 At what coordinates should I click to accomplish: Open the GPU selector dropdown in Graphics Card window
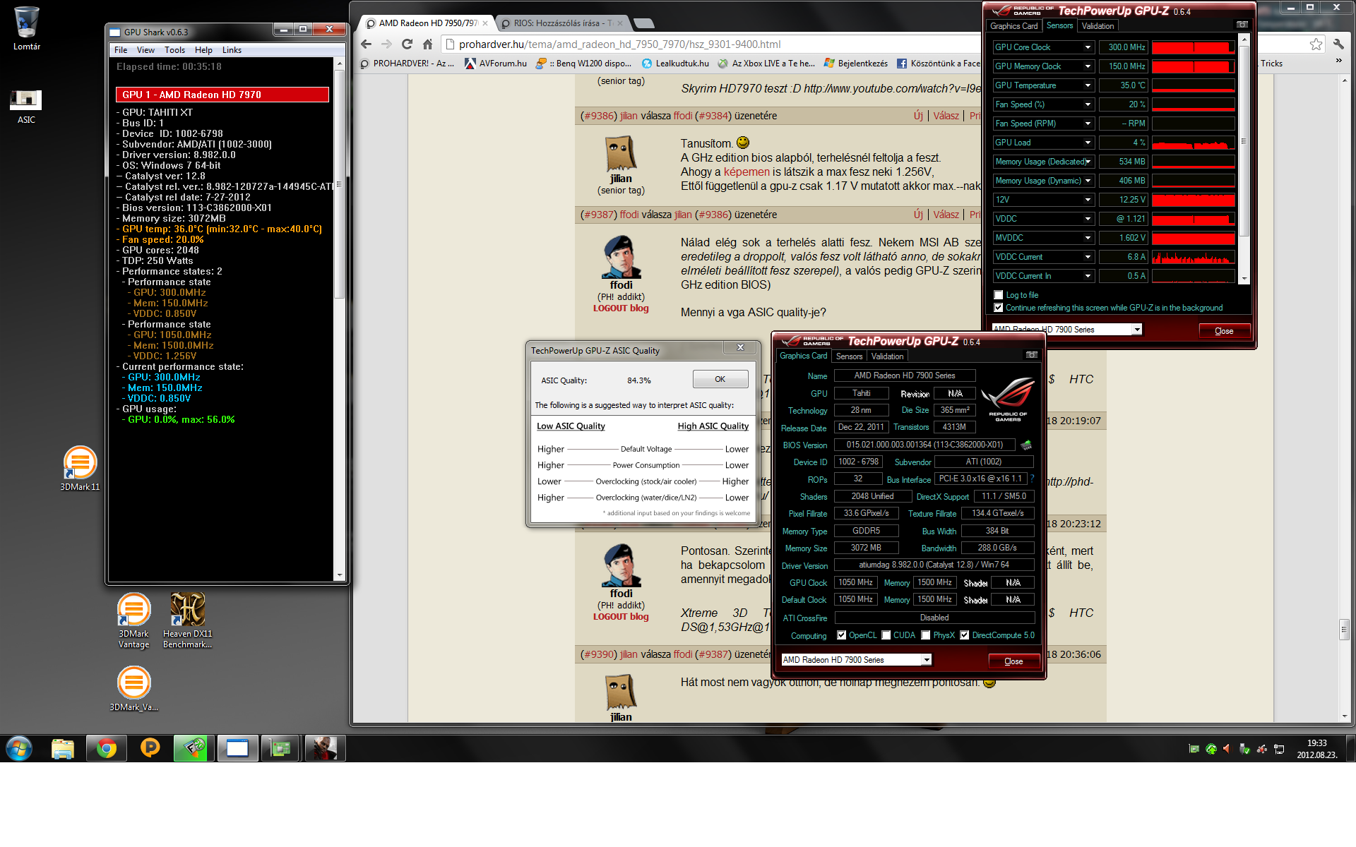[926, 660]
